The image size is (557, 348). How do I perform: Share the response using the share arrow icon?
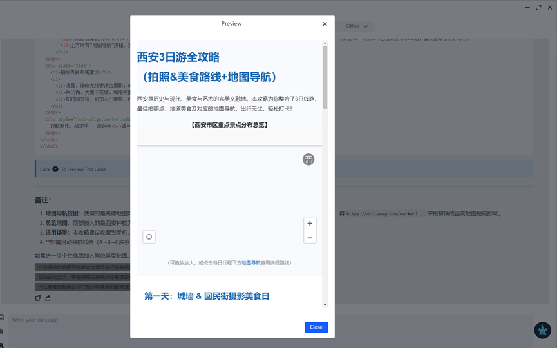click(x=48, y=298)
